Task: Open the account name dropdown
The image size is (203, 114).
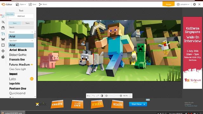Action: pos(185,4)
